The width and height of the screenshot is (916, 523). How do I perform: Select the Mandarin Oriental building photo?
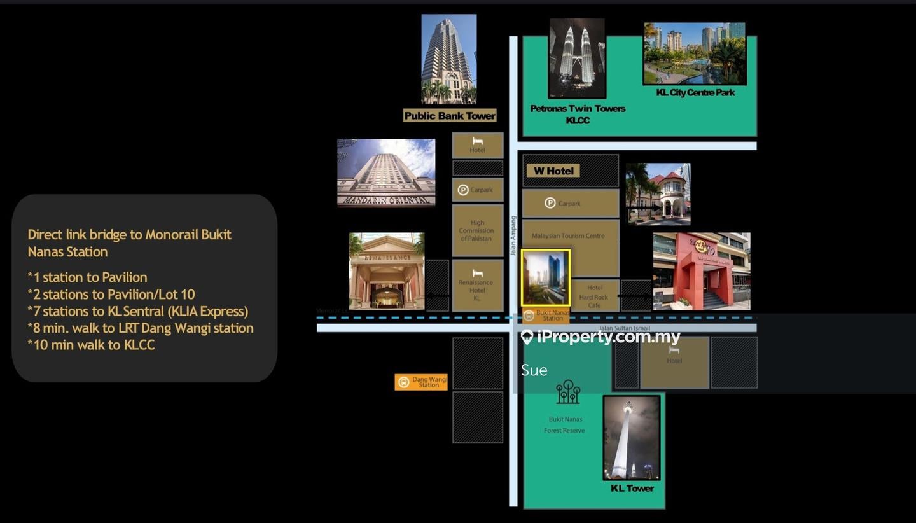(386, 172)
